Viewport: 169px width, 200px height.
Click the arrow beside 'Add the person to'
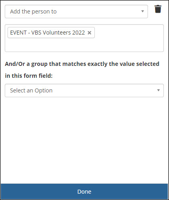tap(142, 12)
